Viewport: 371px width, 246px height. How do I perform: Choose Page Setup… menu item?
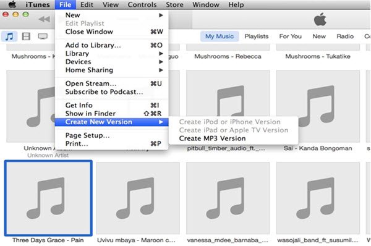point(112,135)
